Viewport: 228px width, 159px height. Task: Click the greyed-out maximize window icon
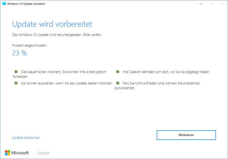[211, 4]
